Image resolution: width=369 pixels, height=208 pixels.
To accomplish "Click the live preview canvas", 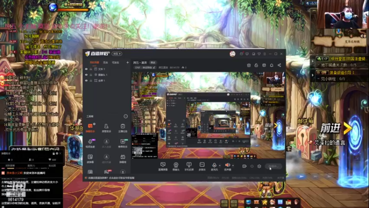I will click(208, 115).
